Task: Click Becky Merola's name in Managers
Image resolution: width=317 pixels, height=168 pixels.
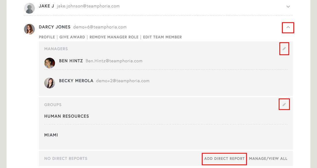Action: coord(76,81)
